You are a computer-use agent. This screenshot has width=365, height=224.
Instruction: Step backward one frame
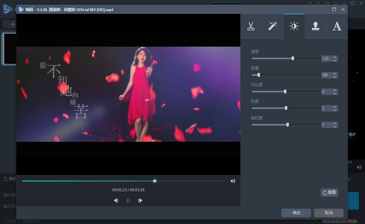tap(116, 200)
